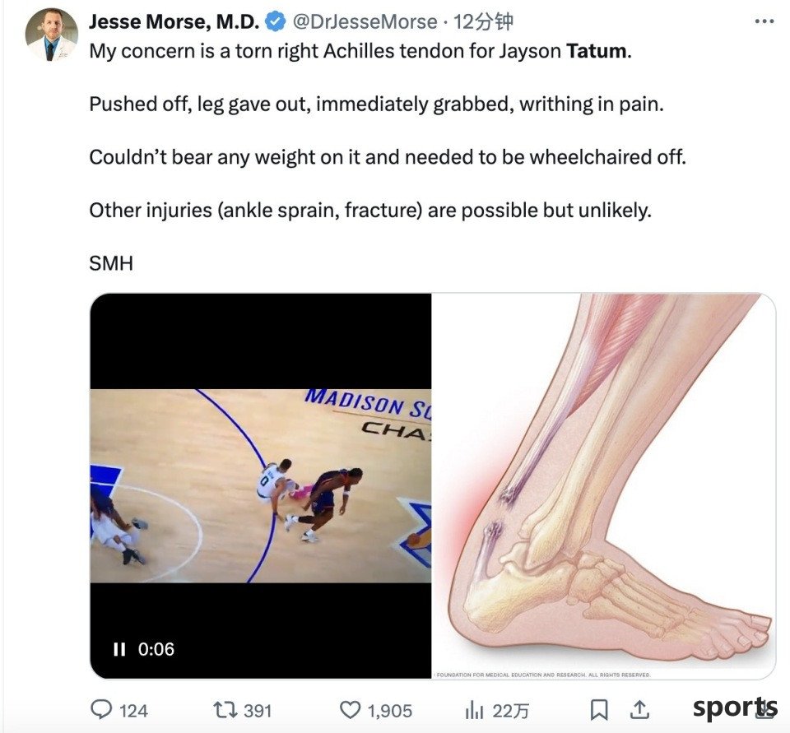Click the 12分钟 timestamp

(483, 21)
